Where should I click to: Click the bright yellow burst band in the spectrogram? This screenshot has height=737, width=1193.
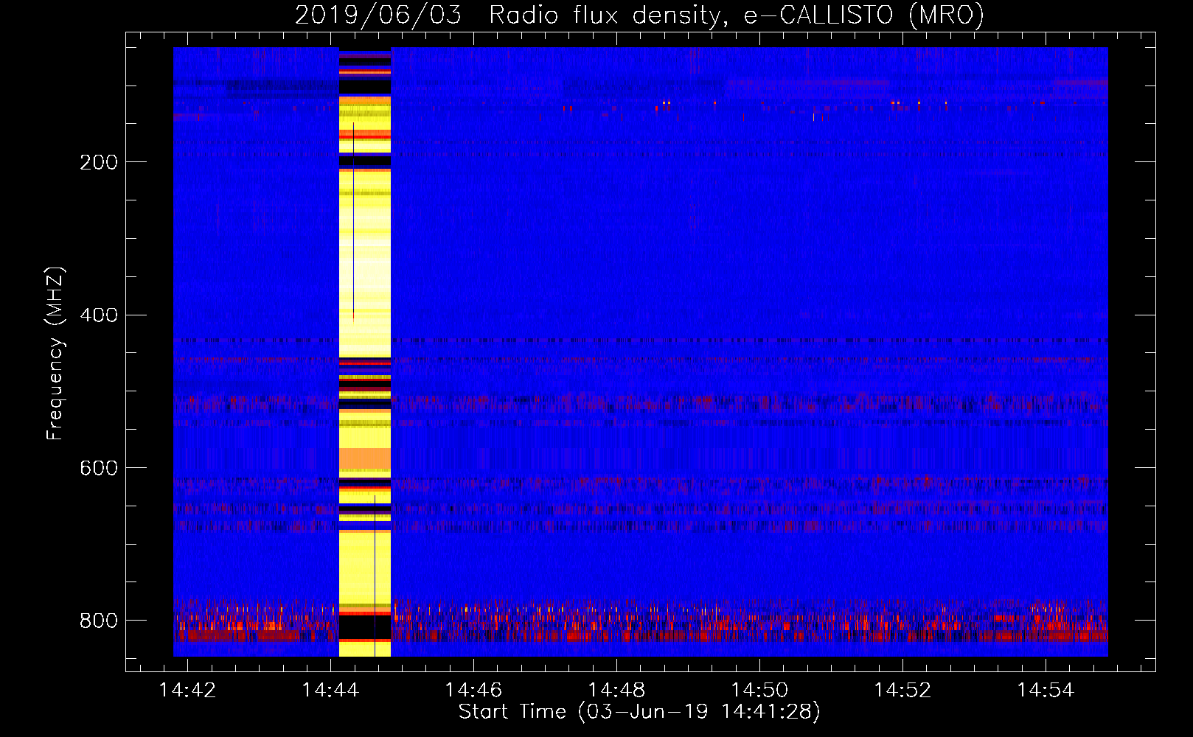point(364,352)
